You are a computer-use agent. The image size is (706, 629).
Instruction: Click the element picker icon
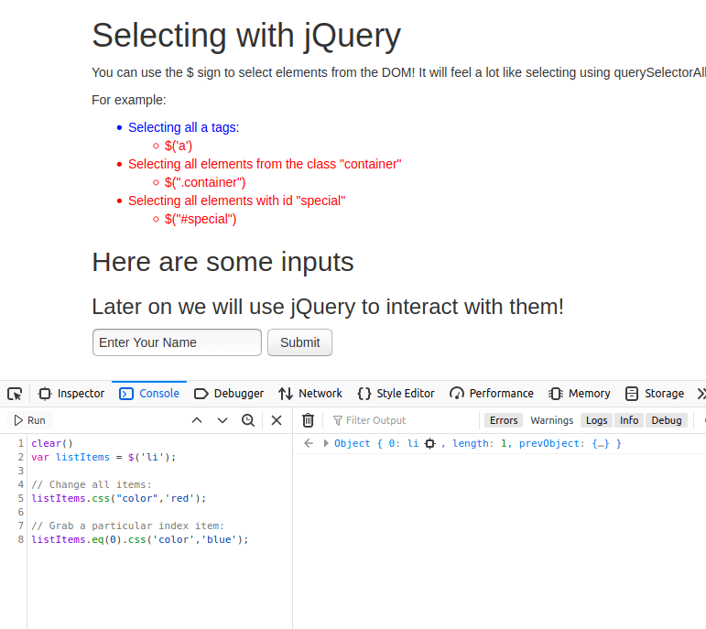(15, 394)
